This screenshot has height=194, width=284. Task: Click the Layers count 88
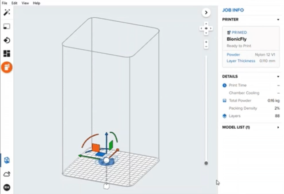(277, 116)
